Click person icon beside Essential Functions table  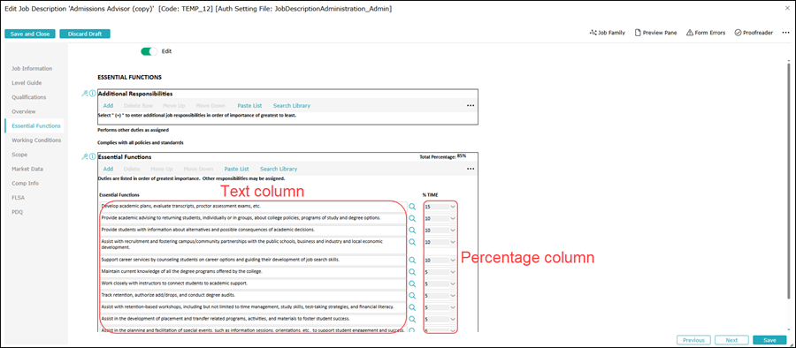[85, 157]
